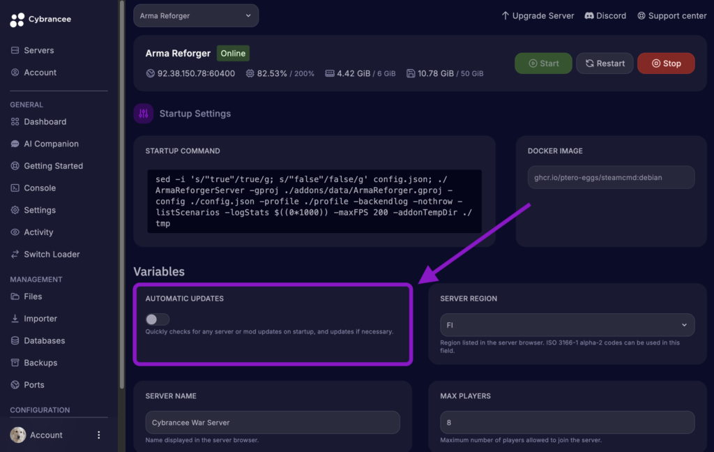The height and width of the screenshot is (452, 714).
Task: Click the Server Name input field
Action: pyautogui.click(x=273, y=423)
